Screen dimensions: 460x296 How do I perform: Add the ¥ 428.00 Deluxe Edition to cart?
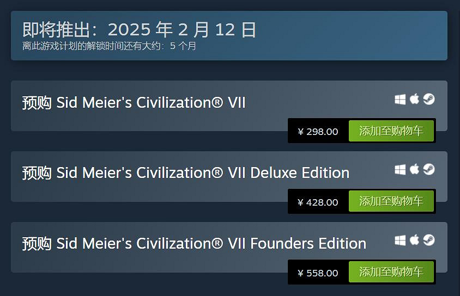click(391, 202)
